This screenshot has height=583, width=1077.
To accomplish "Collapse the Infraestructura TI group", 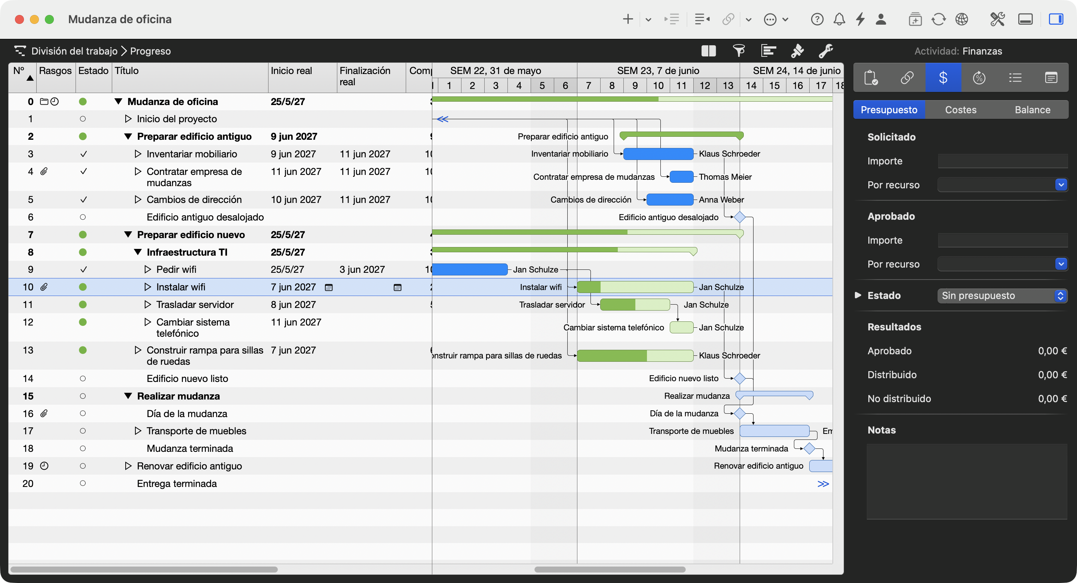I will [138, 252].
